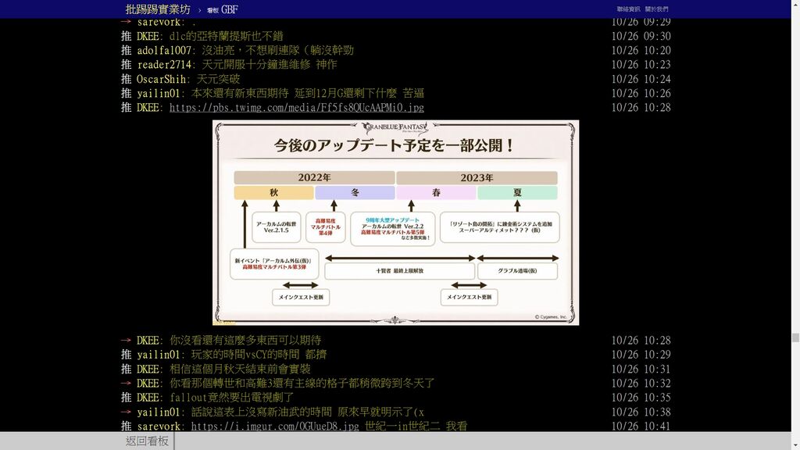The height and width of the screenshot is (450, 800).
Task: Open the 批踢踢實業坊 home link
Action: coord(158,9)
